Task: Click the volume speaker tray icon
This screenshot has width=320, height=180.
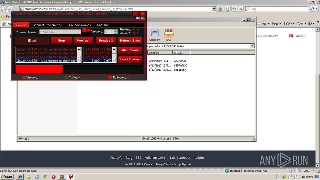Action: pyautogui.click(x=290, y=177)
